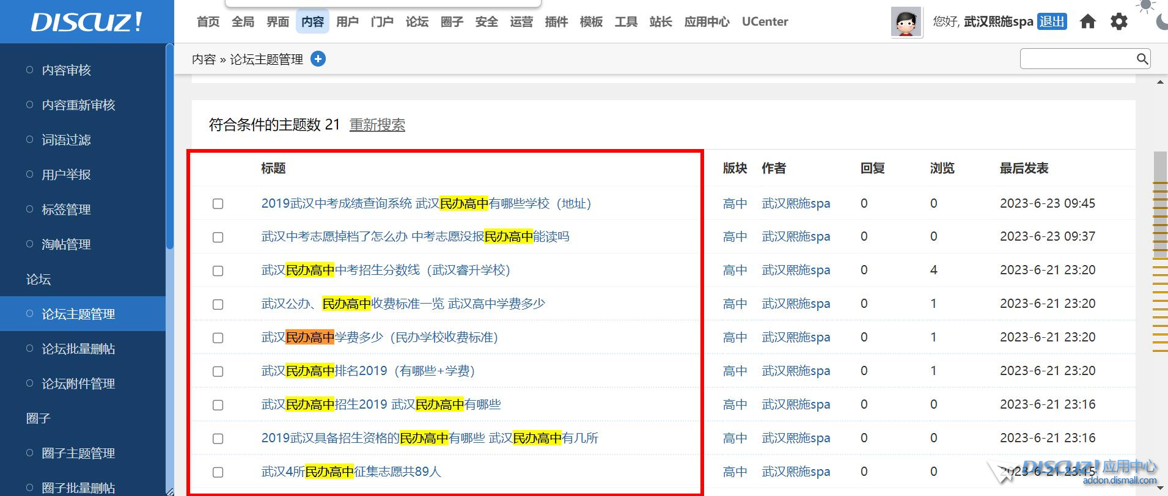Open thread 武汉4所民办高中征集志愿共89人
The width and height of the screenshot is (1168, 496).
click(x=351, y=472)
